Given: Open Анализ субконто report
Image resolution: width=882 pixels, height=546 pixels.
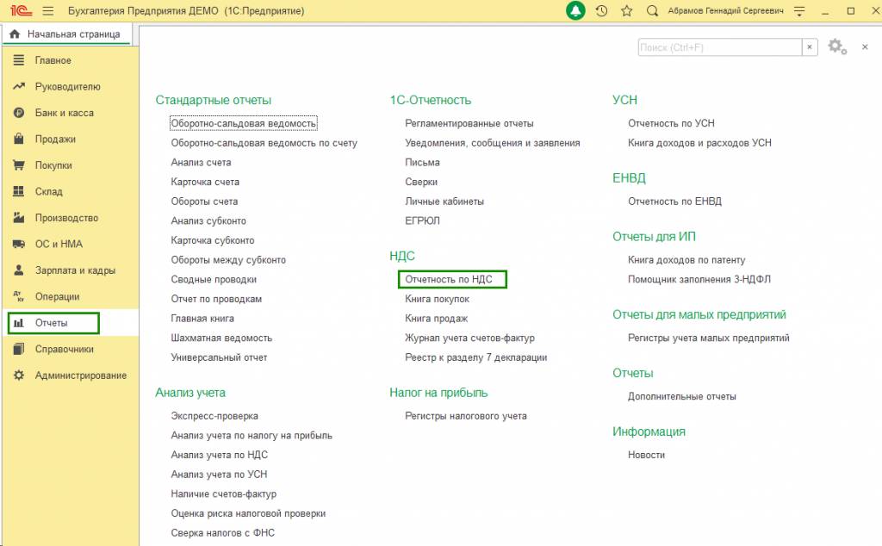Looking at the screenshot, I should [x=208, y=220].
